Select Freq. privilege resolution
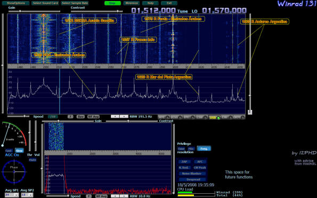317x198 pixels. click(204, 148)
